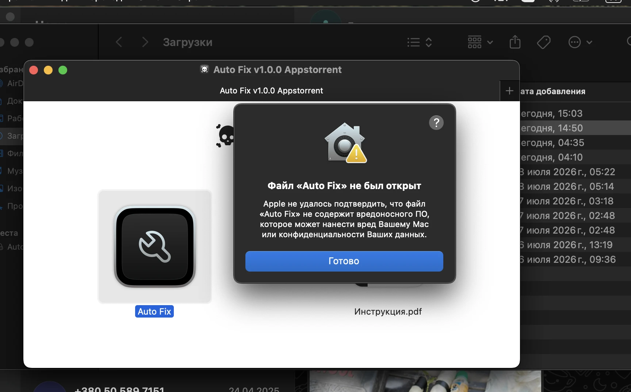The width and height of the screenshot is (631, 392).
Task: Add a new tab with the plus button
Action: click(x=509, y=91)
